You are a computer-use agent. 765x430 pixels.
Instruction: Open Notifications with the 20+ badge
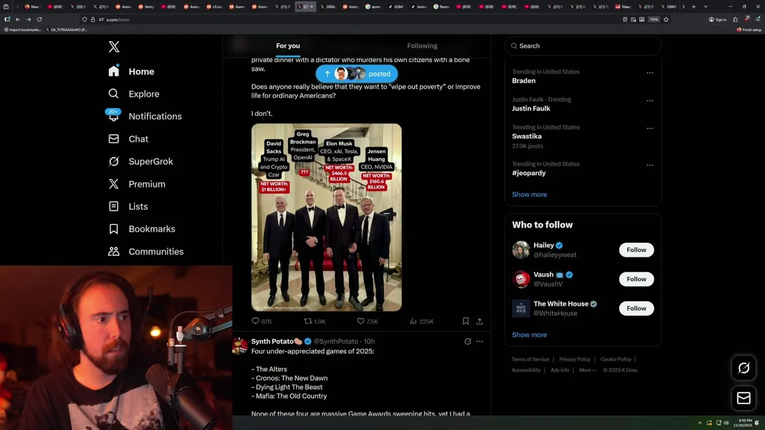click(144, 116)
